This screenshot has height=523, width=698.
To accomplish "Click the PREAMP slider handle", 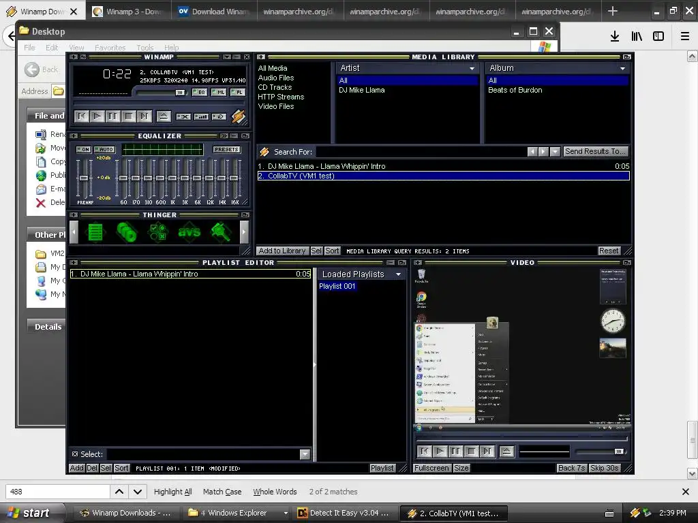I will (84, 178).
